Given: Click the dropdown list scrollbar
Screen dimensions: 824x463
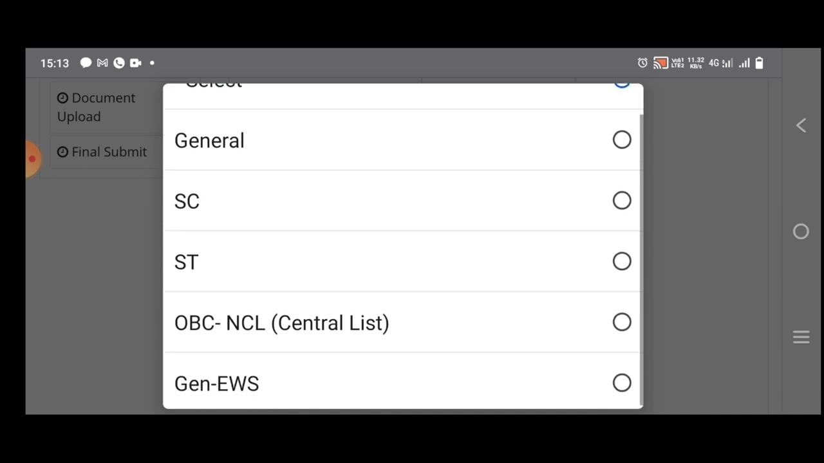Looking at the screenshot, I should click(x=641, y=257).
